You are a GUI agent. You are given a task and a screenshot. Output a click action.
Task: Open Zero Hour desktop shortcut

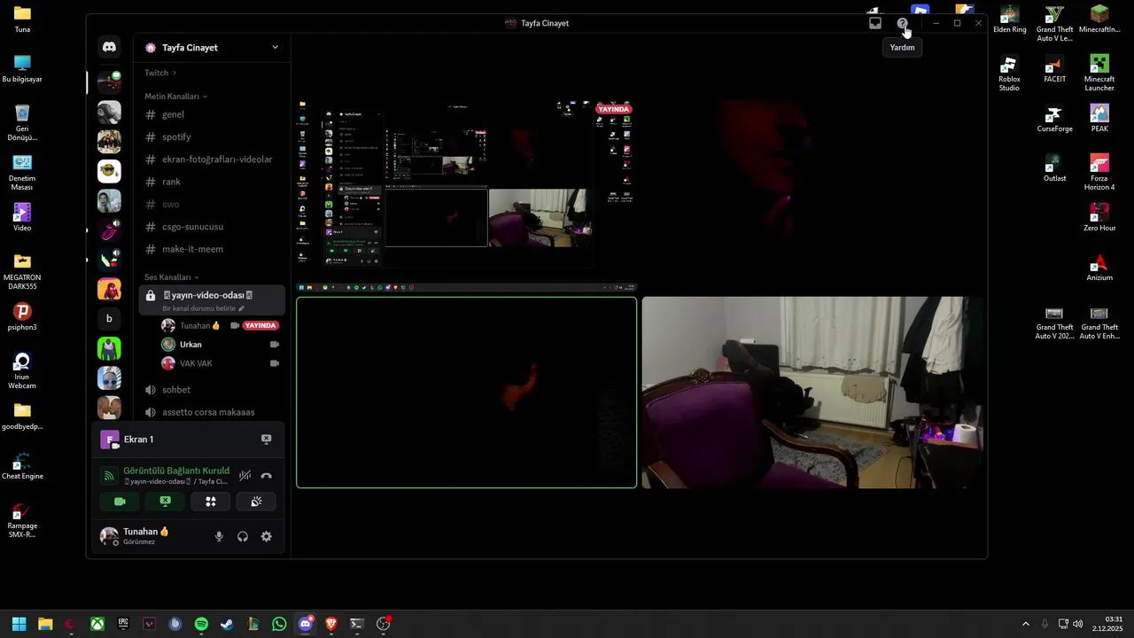click(1099, 218)
